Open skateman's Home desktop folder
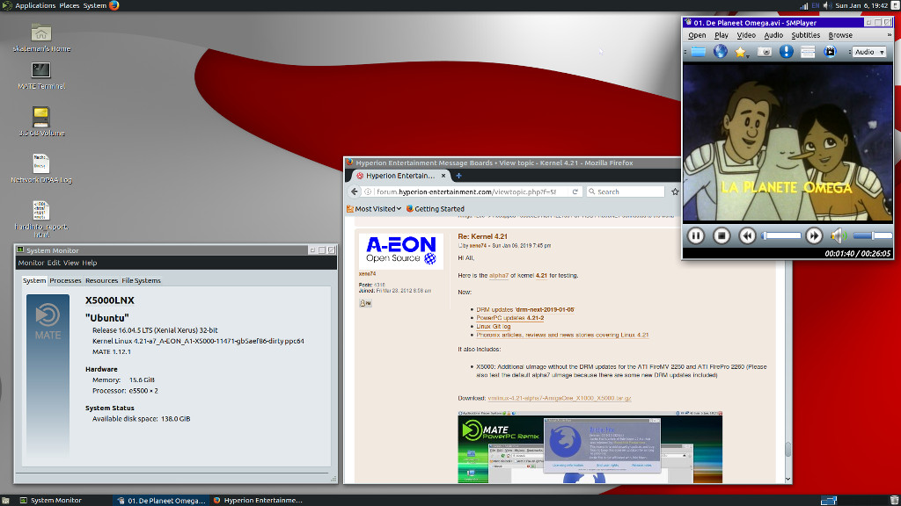Screen dimensions: 901x506 (x=40, y=38)
